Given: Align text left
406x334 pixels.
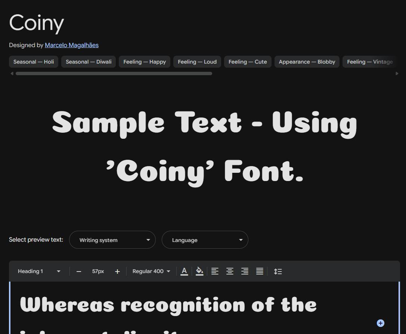Looking at the screenshot, I should tap(215, 271).
